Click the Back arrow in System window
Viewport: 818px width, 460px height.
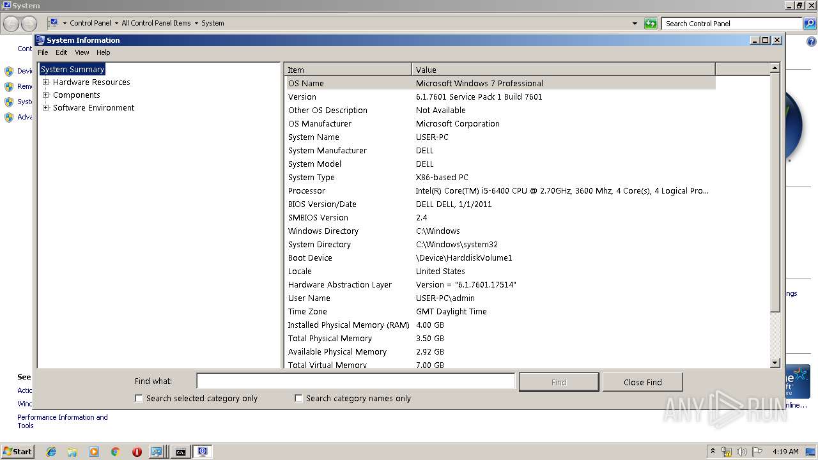pos(12,24)
